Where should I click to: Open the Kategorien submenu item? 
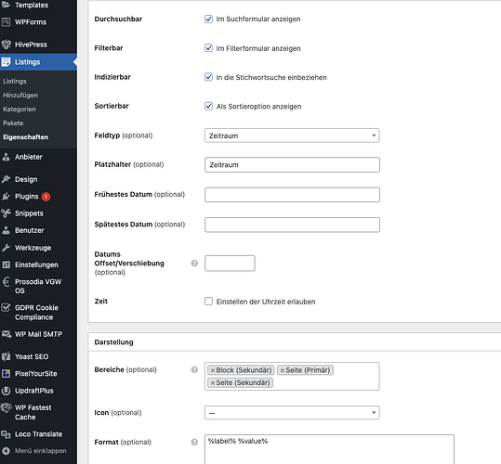point(20,110)
